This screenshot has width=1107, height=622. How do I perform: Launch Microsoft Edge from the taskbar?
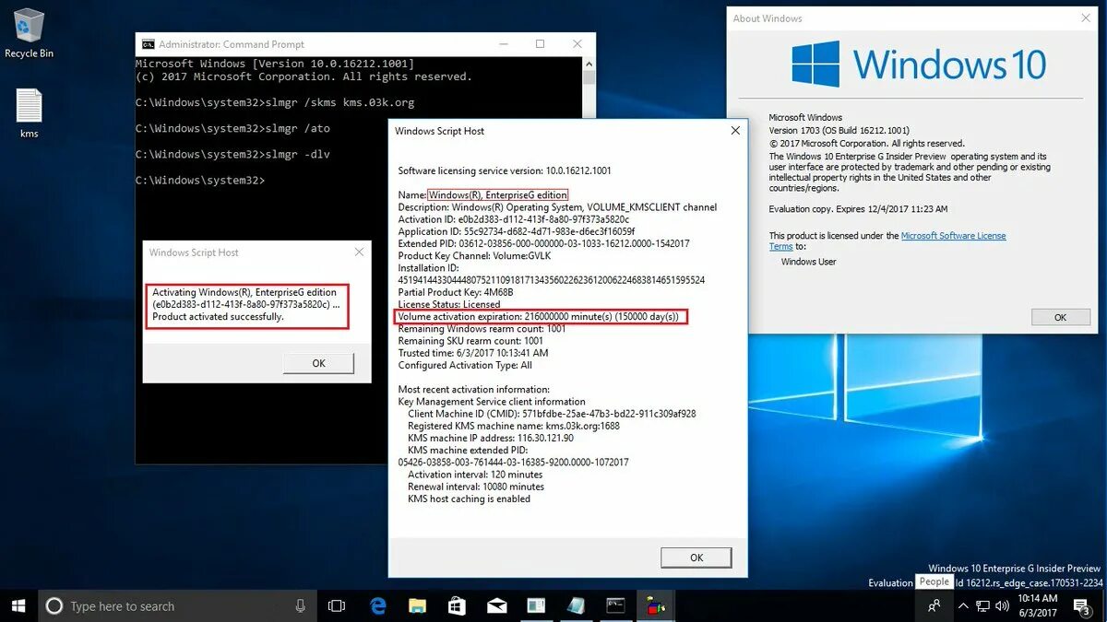378,605
